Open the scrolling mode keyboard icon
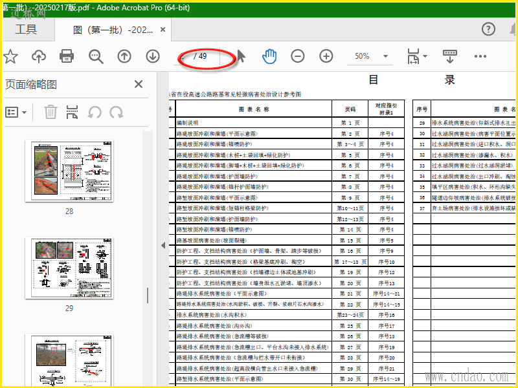The width and height of the screenshot is (518, 388). coord(449,56)
